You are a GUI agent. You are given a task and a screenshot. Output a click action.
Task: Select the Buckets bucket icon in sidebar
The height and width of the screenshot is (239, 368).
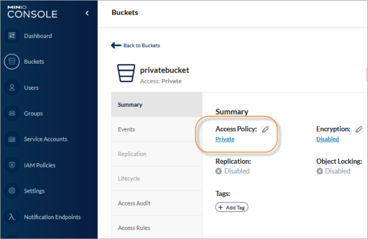[12, 62]
